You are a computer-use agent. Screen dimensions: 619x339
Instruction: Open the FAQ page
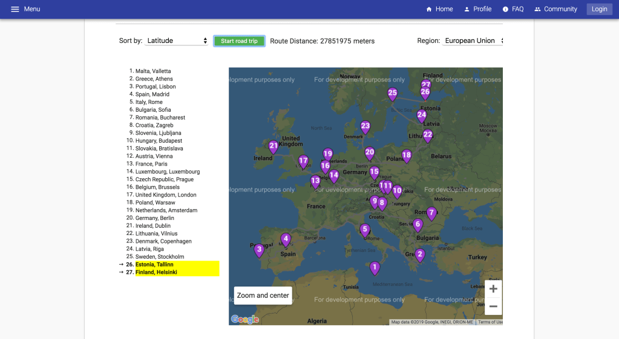point(513,9)
